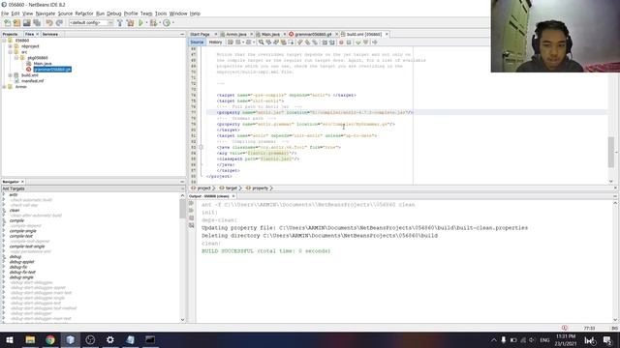Switch to the Start Page tab

pyautogui.click(x=201, y=35)
